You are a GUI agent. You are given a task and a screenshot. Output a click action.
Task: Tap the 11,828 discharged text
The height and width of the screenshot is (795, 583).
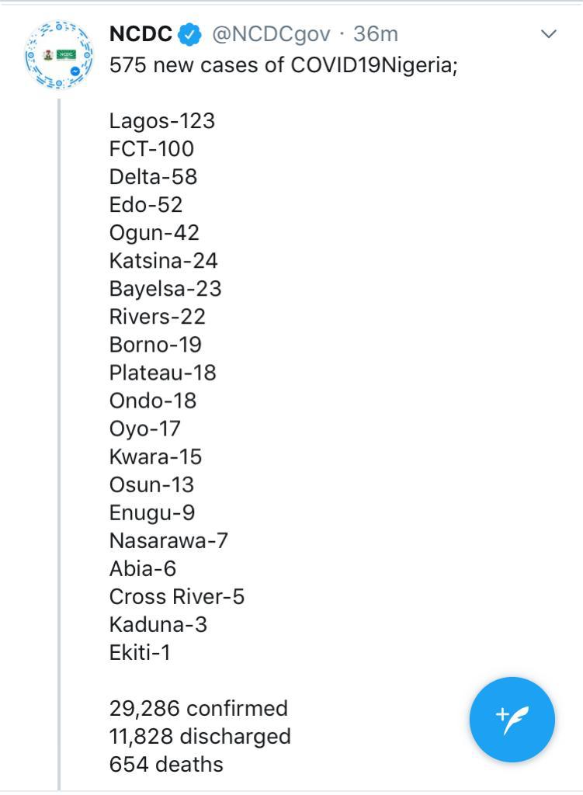200,736
